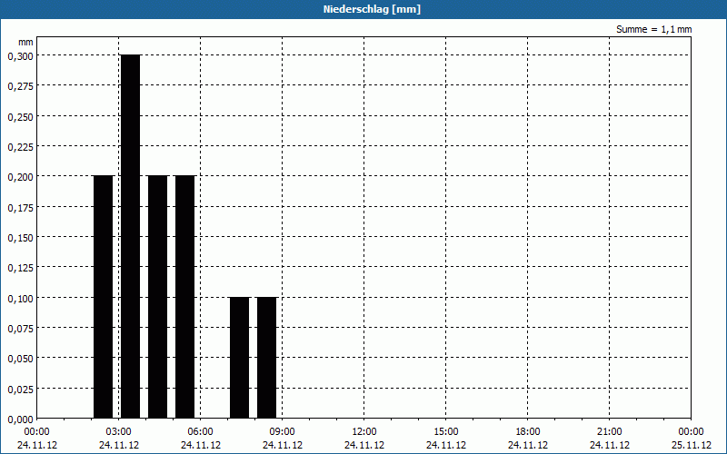Viewport: 727px width, 454px height.
Task: Click the 25.11.12 date label
Action: 691,445
